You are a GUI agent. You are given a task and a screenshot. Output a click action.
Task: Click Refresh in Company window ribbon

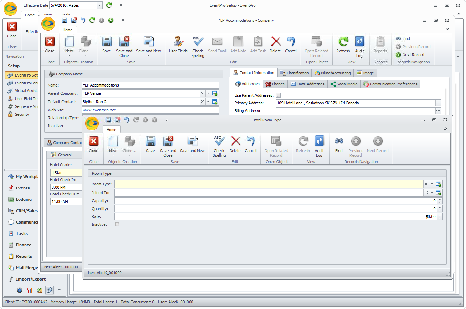pyautogui.click(x=343, y=45)
